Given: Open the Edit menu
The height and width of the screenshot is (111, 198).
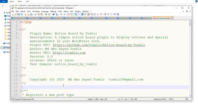Looking at the screenshot, I should coord(17,11).
